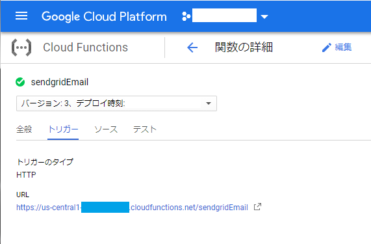Click the sendgridEmail function name
Screen dimensions: 371x244
coord(60,82)
